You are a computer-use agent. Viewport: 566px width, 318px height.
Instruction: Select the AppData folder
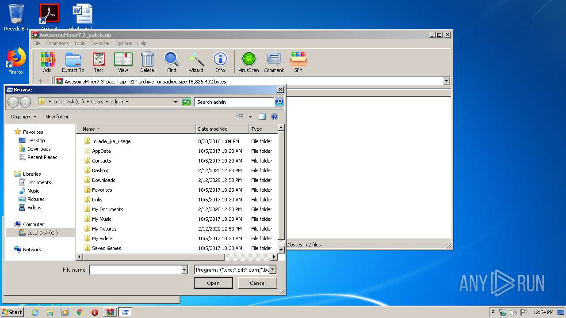point(101,151)
